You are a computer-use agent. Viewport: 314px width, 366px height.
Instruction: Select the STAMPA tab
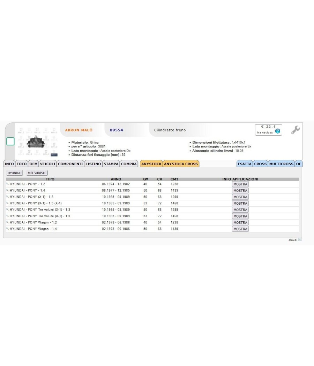tap(111, 164)
